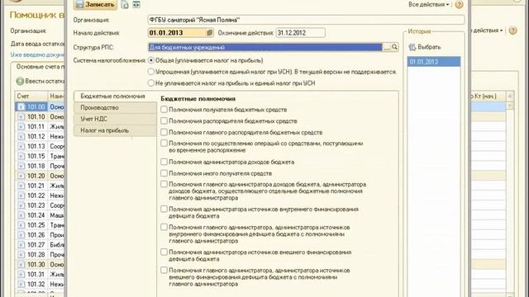Open the help icon in background Помощник window
The image size is (529, 297).
click(512, 31)
